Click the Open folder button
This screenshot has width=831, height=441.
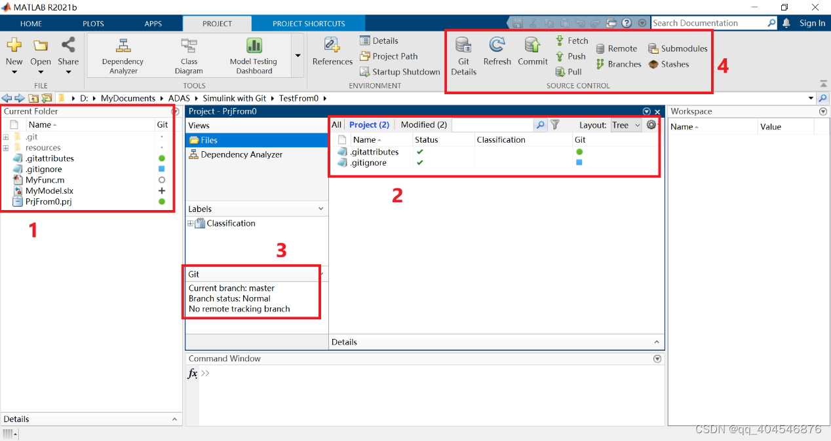pyautogui.click(x=41, y=56)
